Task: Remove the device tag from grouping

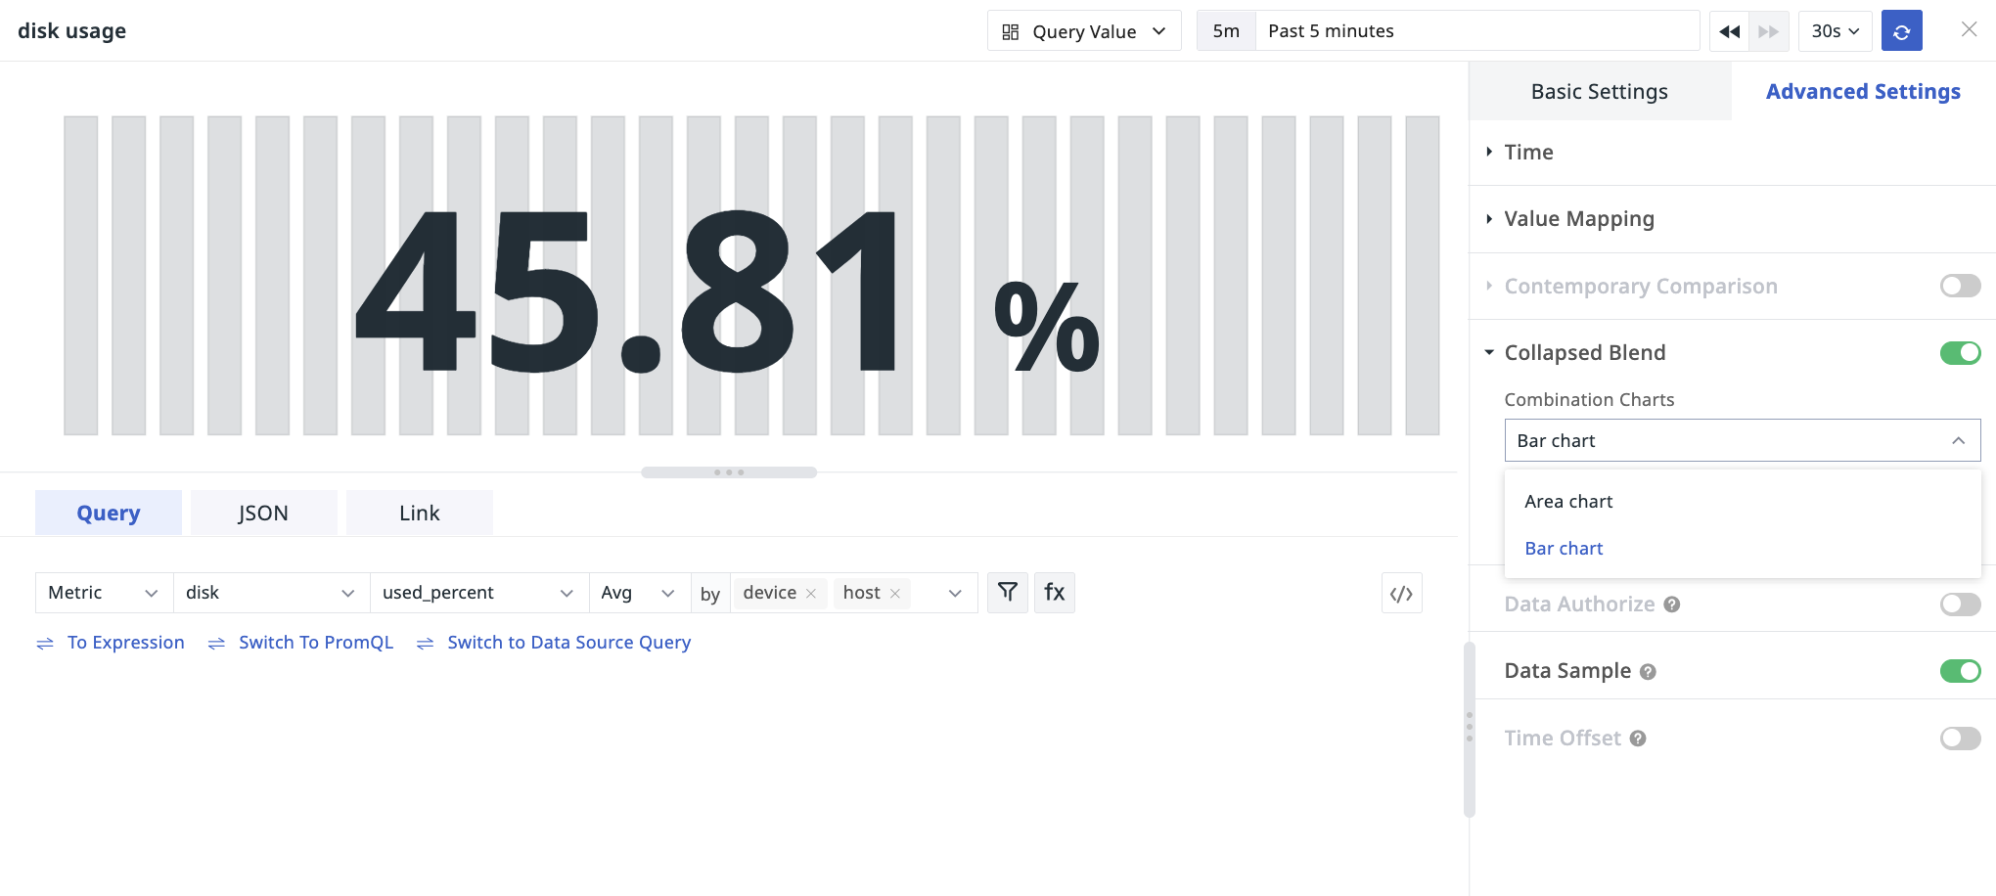Action: pyautogui.click(x=811, y=594)
